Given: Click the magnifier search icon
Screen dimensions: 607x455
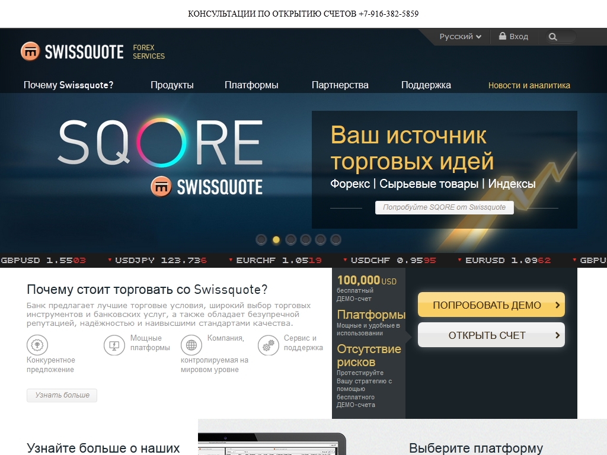Looking at the screenshot, I should point(553,37).
